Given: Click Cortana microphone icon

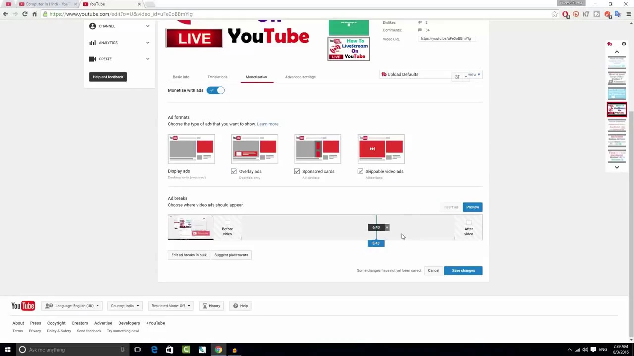Looking at the screenshot, I should pyautogui.click(x=122, y=350).
